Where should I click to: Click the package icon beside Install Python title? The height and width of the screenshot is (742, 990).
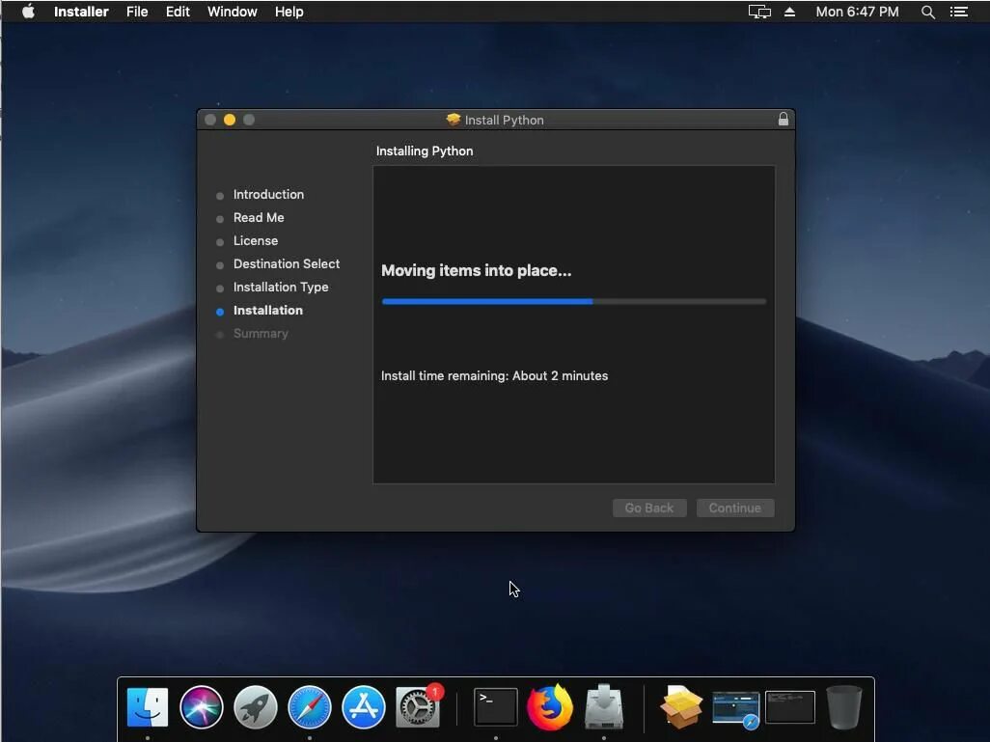[454, 120]
